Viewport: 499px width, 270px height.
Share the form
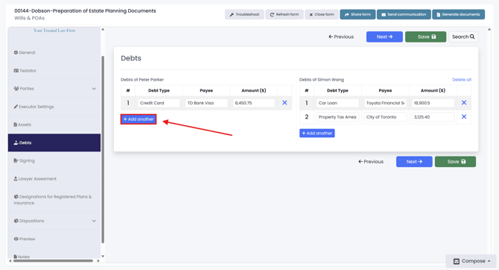357,14
